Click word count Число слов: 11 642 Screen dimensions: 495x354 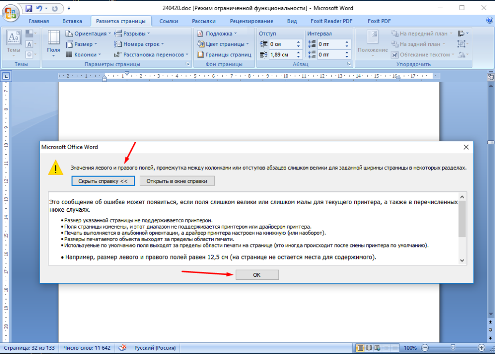coord(87,348)
